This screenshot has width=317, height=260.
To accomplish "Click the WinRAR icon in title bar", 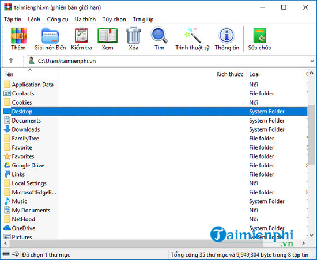I will [8, 7].
